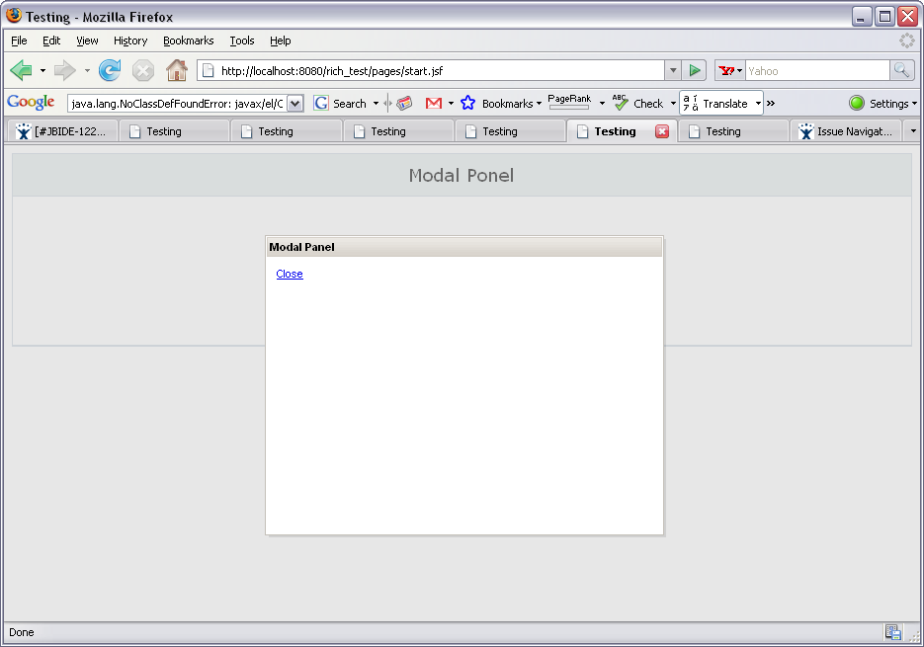
Task: Open the Home page icon
Action: [176, 71]
